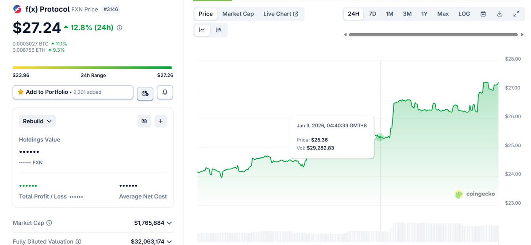Select 3M time range

(407, 14)
